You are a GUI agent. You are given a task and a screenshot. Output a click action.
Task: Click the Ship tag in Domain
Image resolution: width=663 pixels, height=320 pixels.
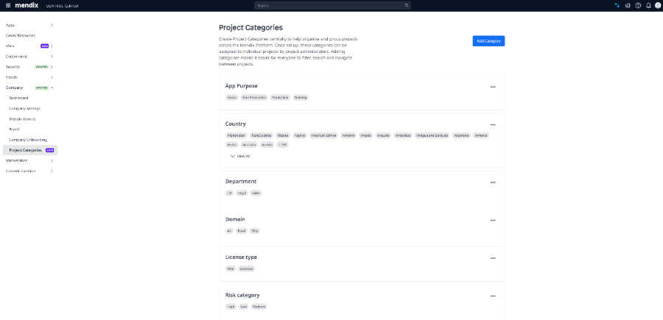coord(254,231)
